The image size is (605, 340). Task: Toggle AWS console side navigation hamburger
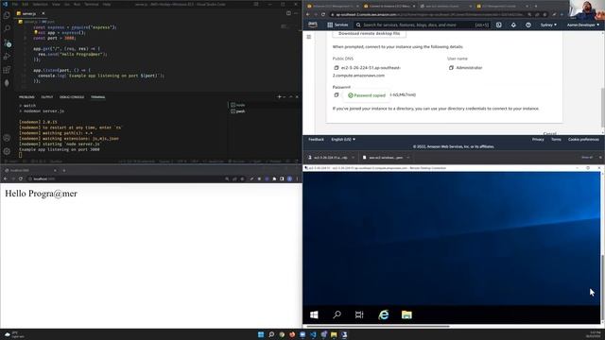coord(309,37)
